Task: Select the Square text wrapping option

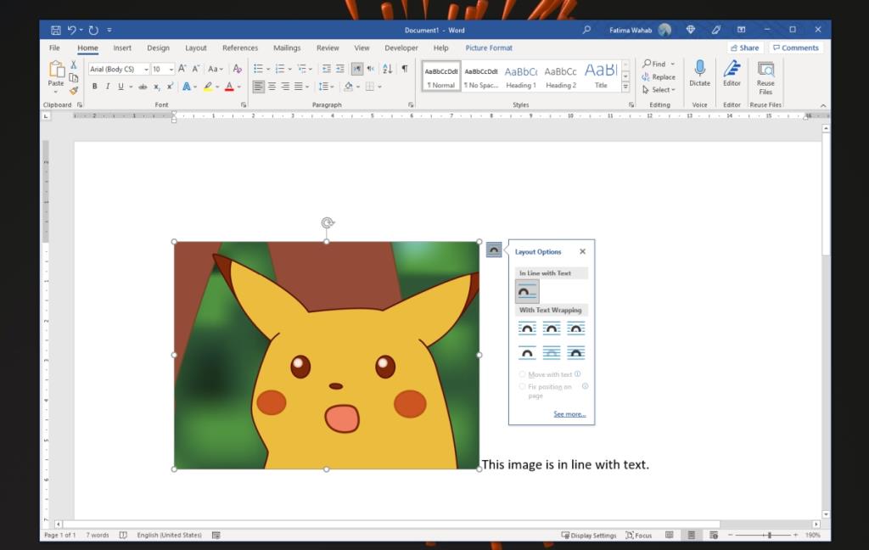Action: pyautogui.click(x=526, y=328)
